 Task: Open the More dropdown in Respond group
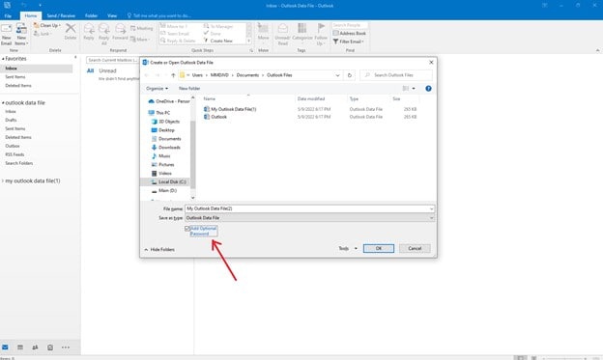(140, 40)
